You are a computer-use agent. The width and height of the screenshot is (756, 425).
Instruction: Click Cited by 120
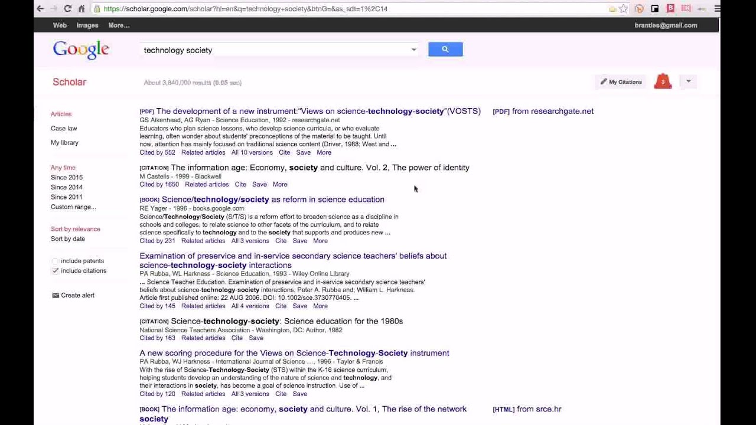(x=157, y=394)
